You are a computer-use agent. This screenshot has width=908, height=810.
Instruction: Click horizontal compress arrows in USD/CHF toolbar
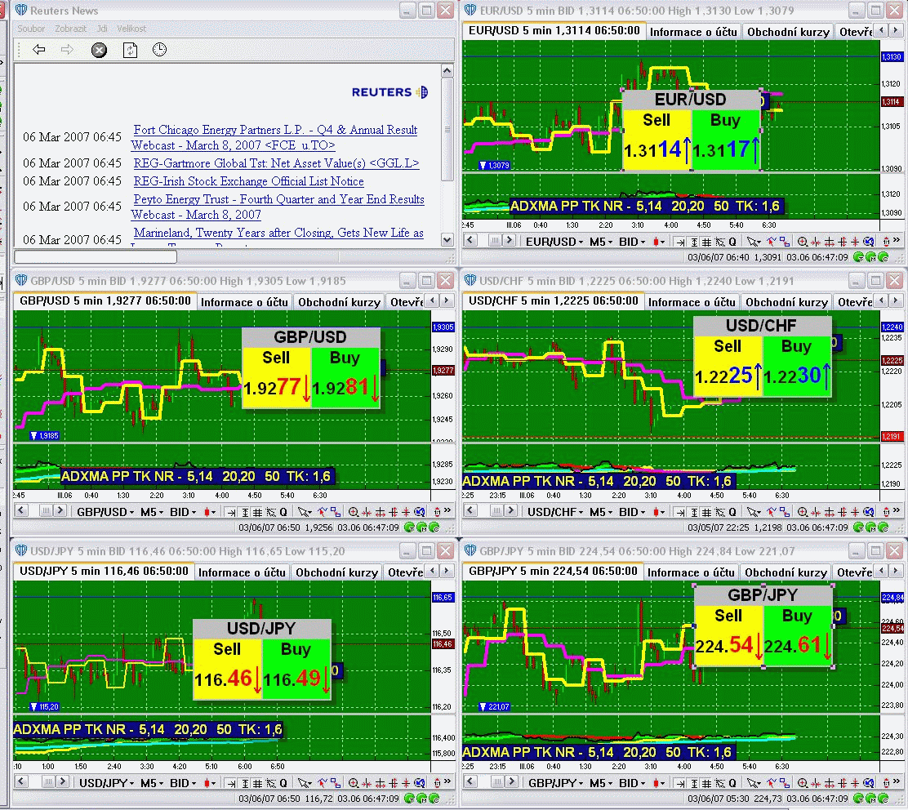(x=816, y=512)
